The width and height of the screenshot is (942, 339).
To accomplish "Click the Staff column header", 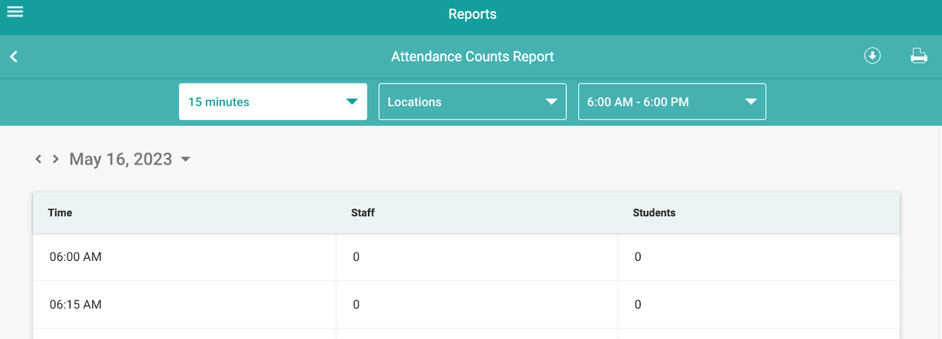I will point(363,213).
